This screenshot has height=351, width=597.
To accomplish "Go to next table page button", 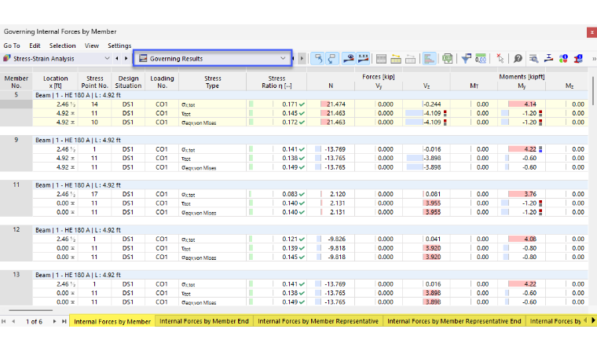I will click(54, 321).
